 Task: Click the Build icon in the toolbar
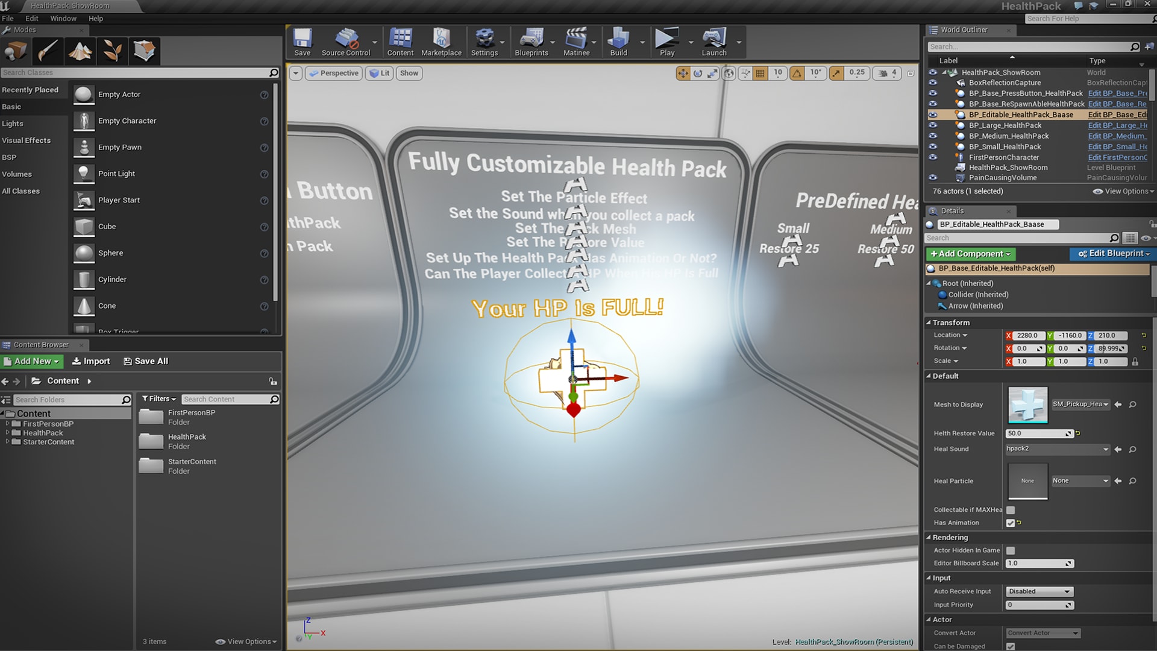618,39
